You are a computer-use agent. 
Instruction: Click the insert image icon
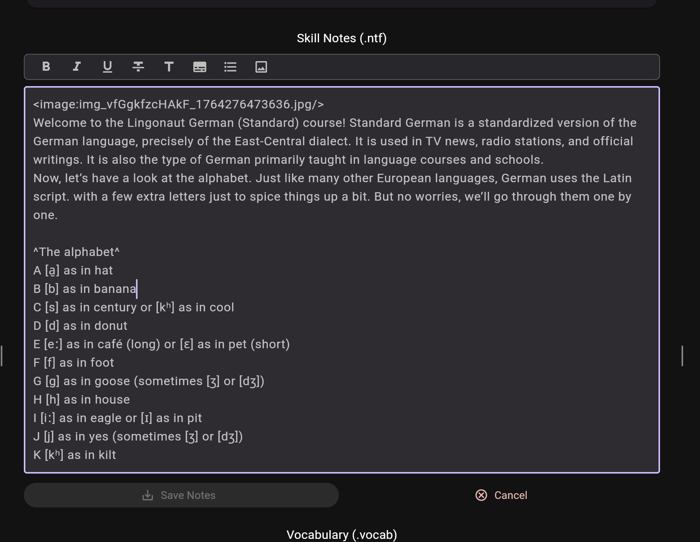point(261,67)
